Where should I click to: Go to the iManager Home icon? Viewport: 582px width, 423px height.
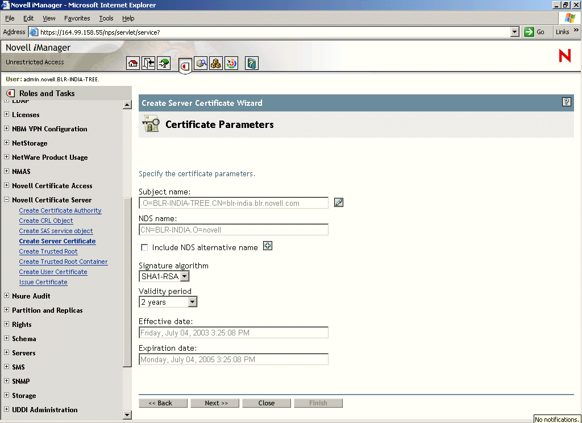click(x=133, y=64)
